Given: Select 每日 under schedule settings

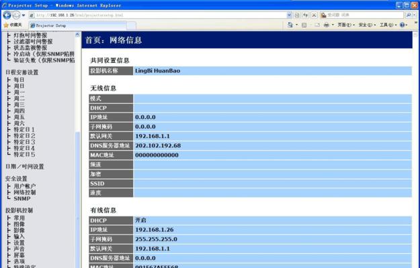Looking at the screenshot, I should tap(19, 80).
